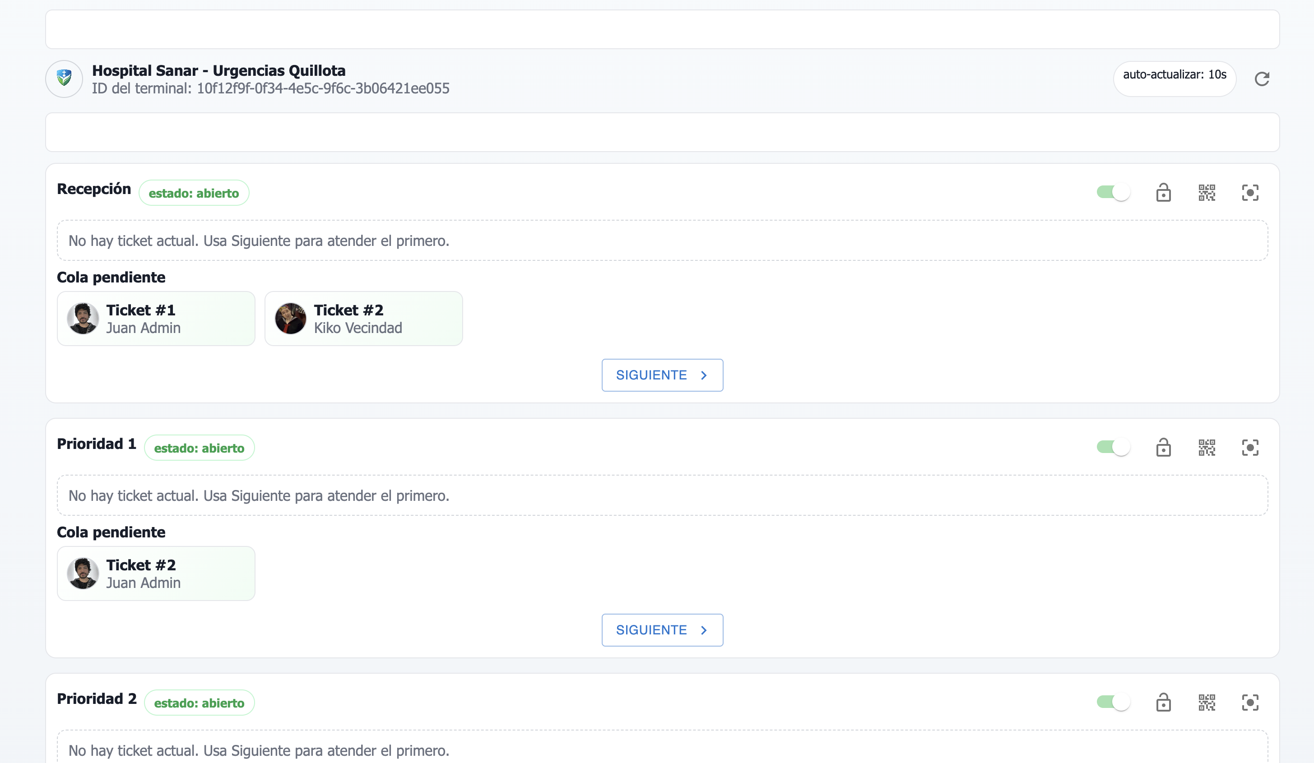This screenshot has height=763, width=1314.
Task: Click 'Cola pendiente' label in Recepción
Action: (111, 277)
